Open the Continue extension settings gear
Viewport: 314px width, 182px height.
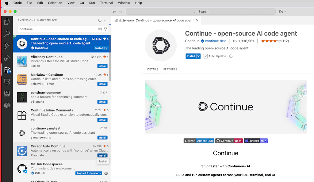231,56
